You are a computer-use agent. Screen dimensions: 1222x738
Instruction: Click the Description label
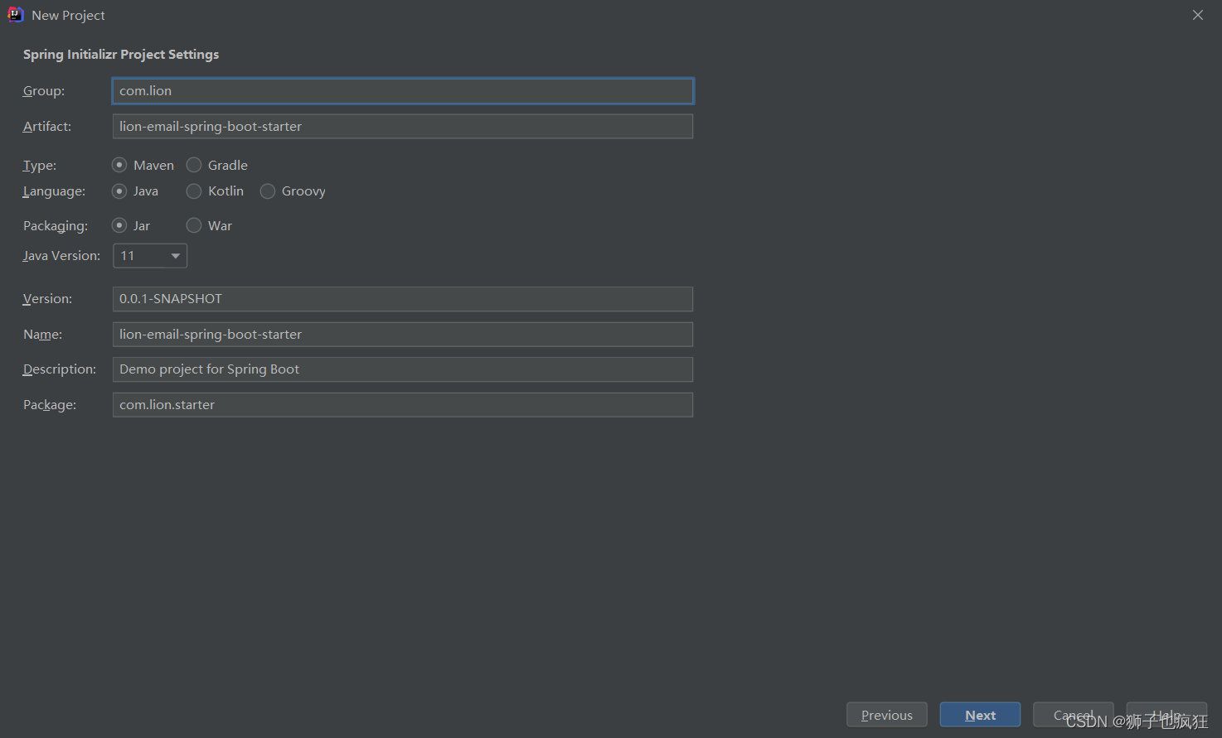coord(60,369)
